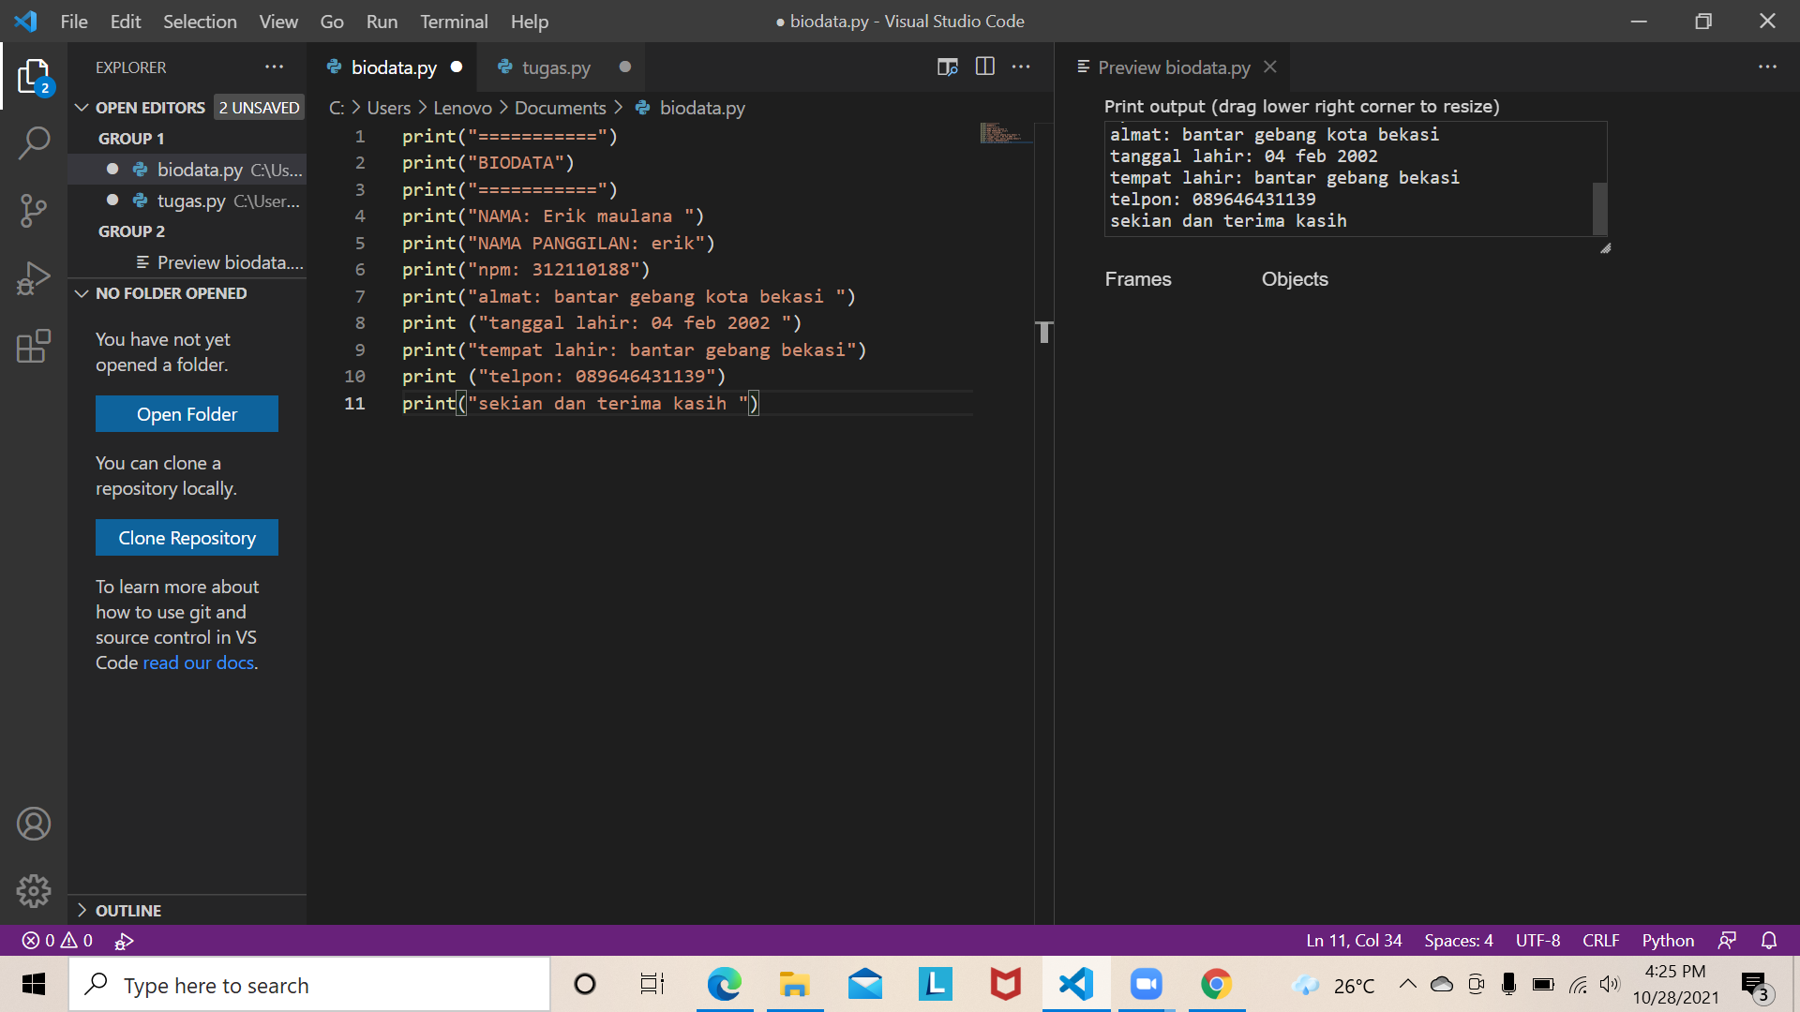Click the Chrome icon on the taskbar
Screen dimensions: 1800x1012
[x=1216, y=984]
